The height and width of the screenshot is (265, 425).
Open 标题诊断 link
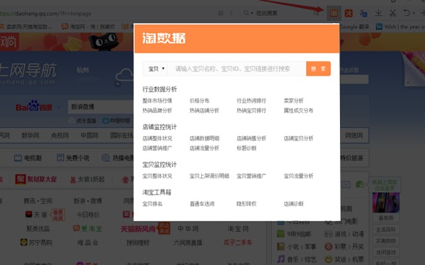(246, 148)
